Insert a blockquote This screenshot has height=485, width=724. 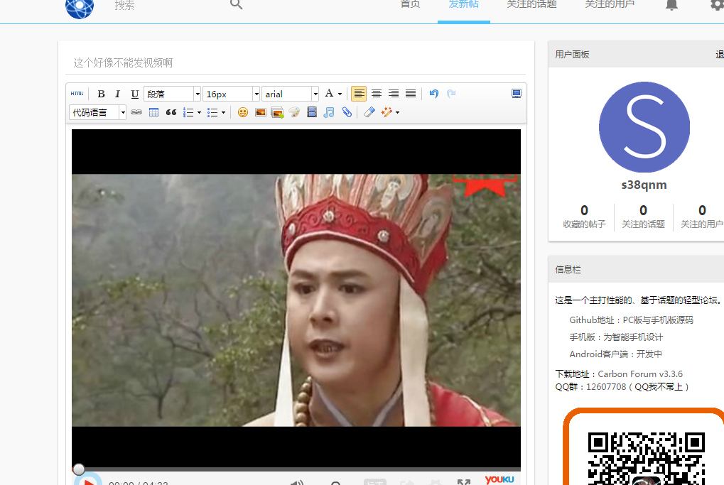(171, 112)
